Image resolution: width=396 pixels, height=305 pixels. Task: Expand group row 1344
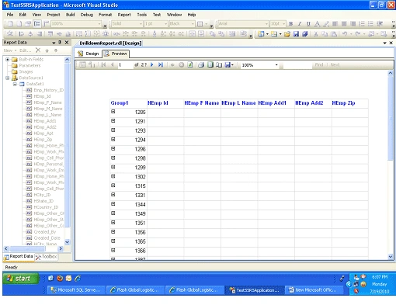[x=113, y=204]
